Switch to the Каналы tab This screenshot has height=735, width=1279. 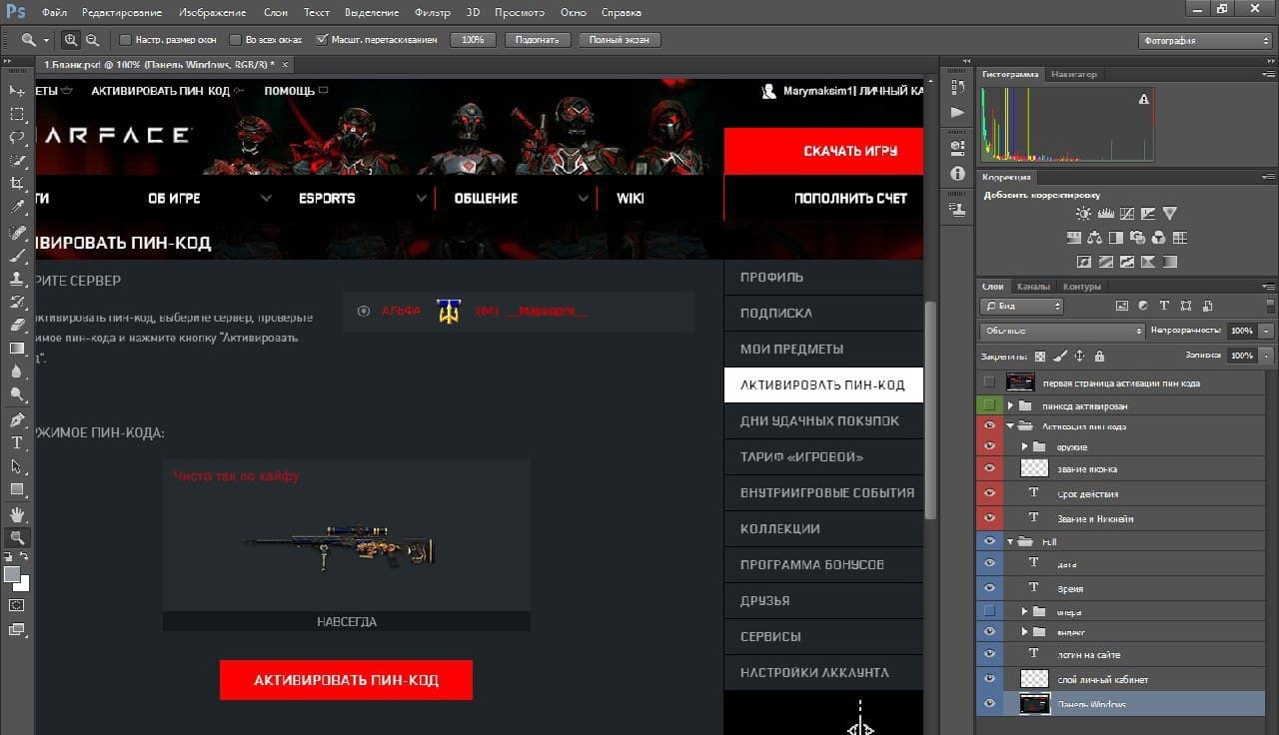point(1033,287)
